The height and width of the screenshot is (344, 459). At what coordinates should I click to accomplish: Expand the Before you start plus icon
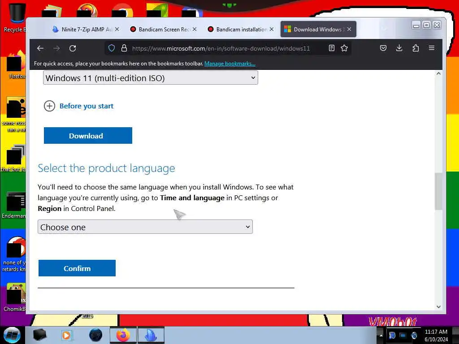pos(49,106)
